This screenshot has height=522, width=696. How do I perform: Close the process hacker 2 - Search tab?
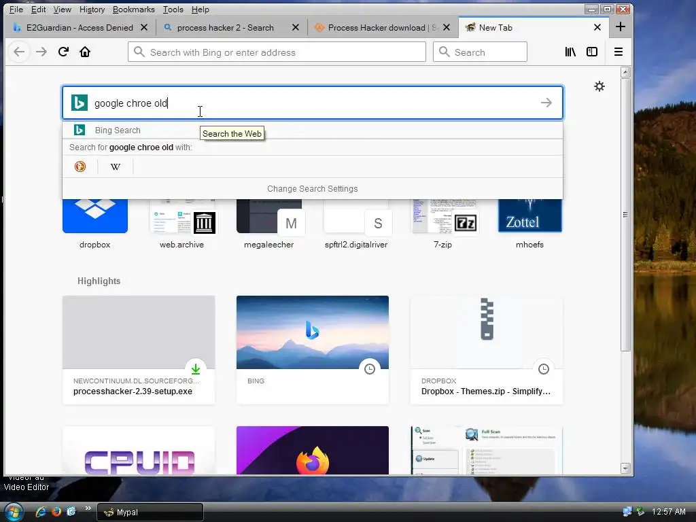[296, 27]
